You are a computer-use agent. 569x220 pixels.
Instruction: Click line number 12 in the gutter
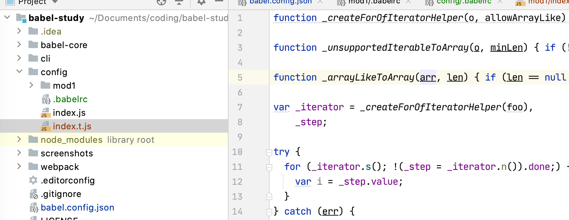[237, 181]
